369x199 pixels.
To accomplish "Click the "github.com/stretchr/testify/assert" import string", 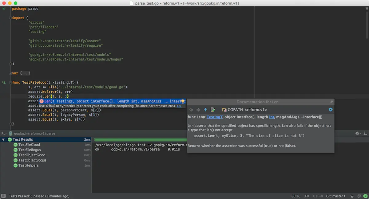I will coord(65,41).
